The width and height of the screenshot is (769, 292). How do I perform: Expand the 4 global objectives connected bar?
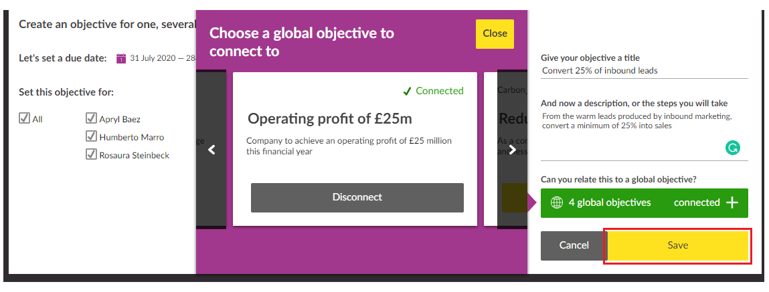(644, 203)
